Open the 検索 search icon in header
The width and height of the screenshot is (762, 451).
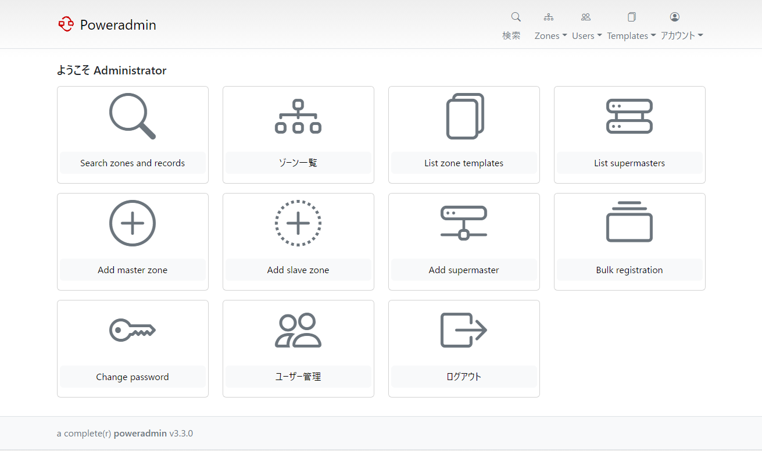(x=516, y=17)
